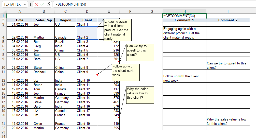Select the Comment_2 header cell
The image size is (256, 138).
click(228, 20)
